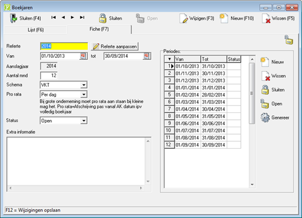Click the Extra informatie text area
Image resolution: width=302 pixels, height=218 pixels.
click(x=76, y=161)
